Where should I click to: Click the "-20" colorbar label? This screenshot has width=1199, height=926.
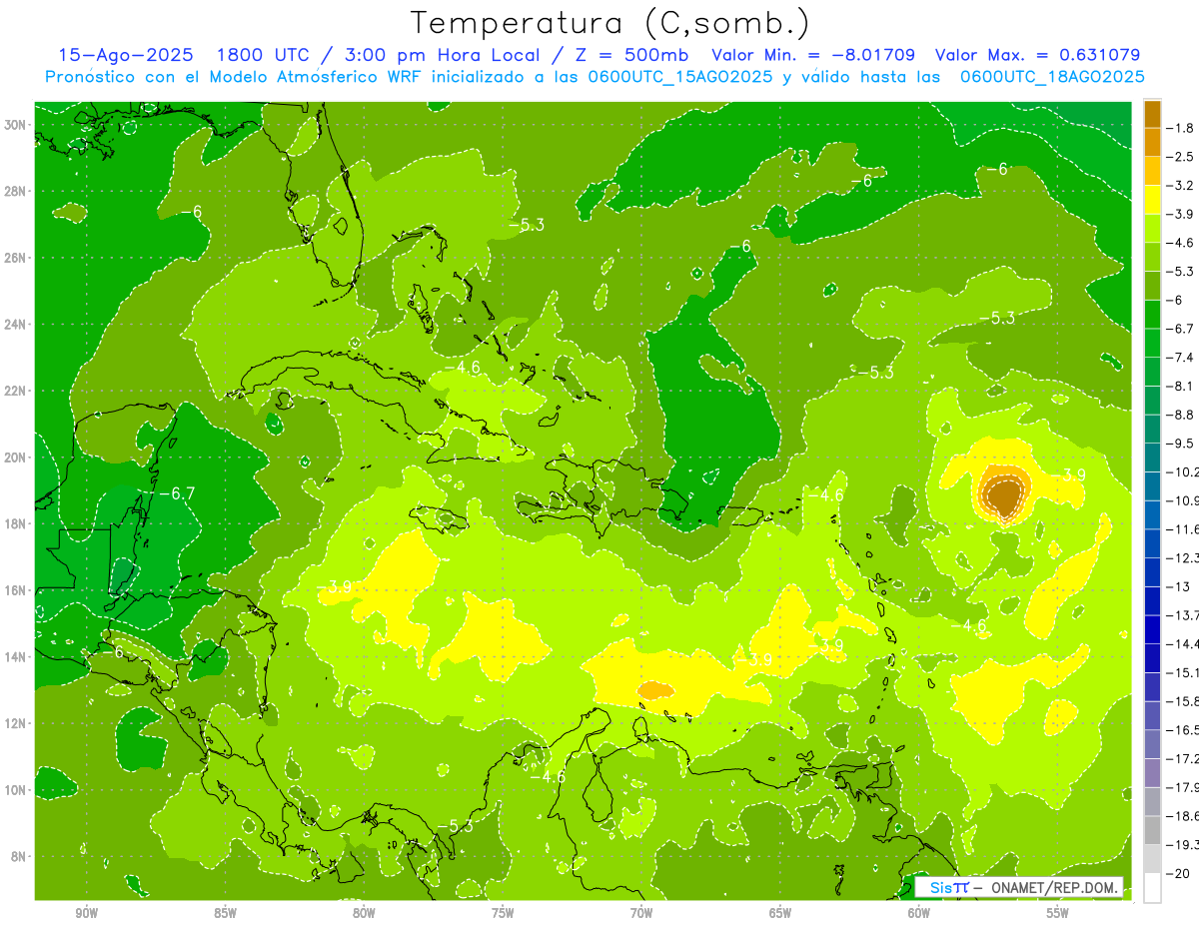pyautogui.click(x=1177, y=874)
